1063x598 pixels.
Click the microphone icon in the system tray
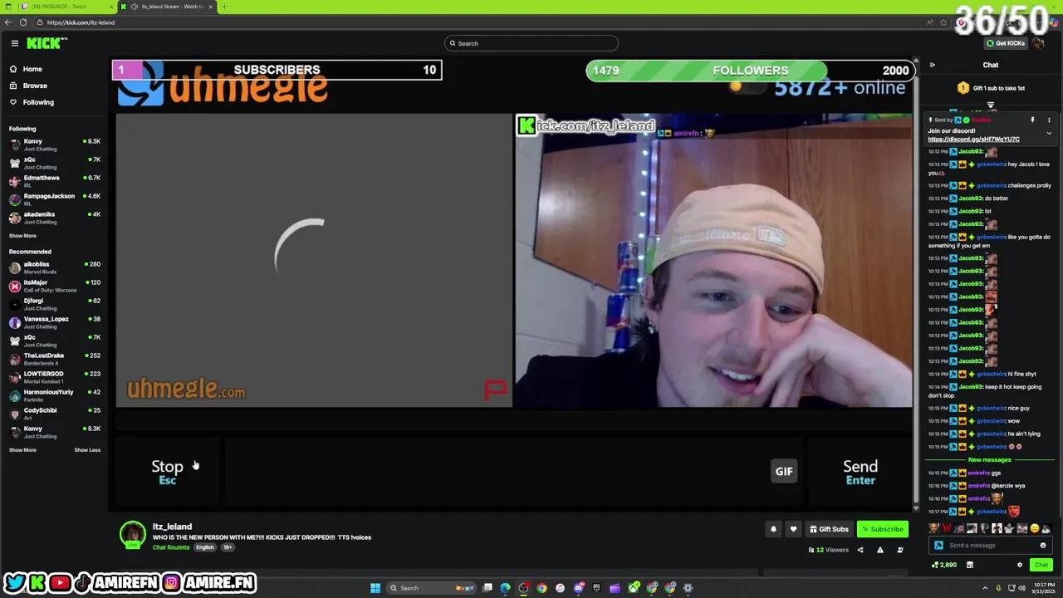click(1000, 588)
